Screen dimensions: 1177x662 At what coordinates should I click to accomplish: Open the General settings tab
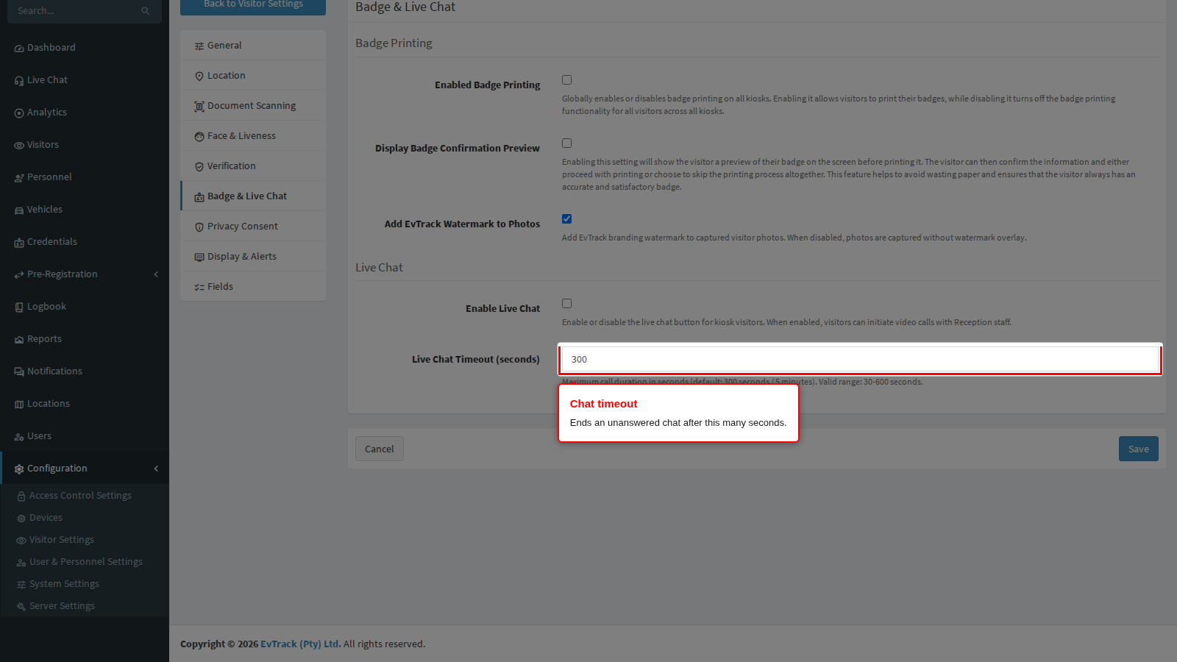pyautogui.click(x=254, y=45)
